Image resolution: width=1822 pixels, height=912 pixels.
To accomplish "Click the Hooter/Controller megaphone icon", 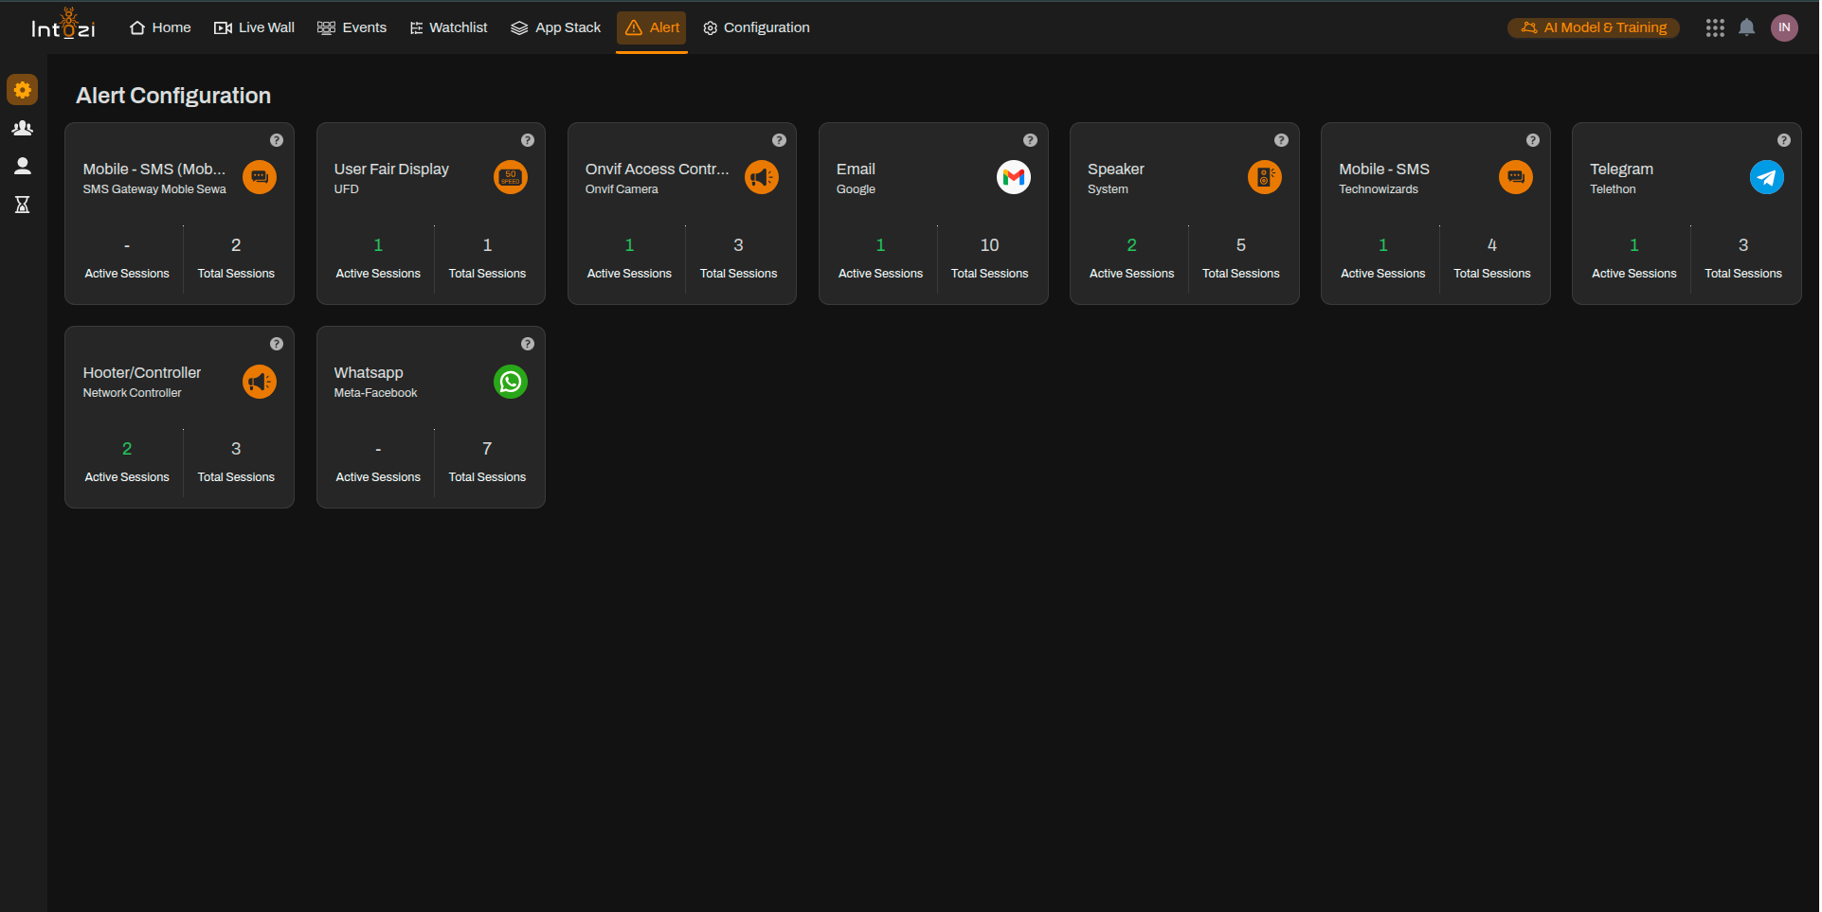I will tap(260, 382).
